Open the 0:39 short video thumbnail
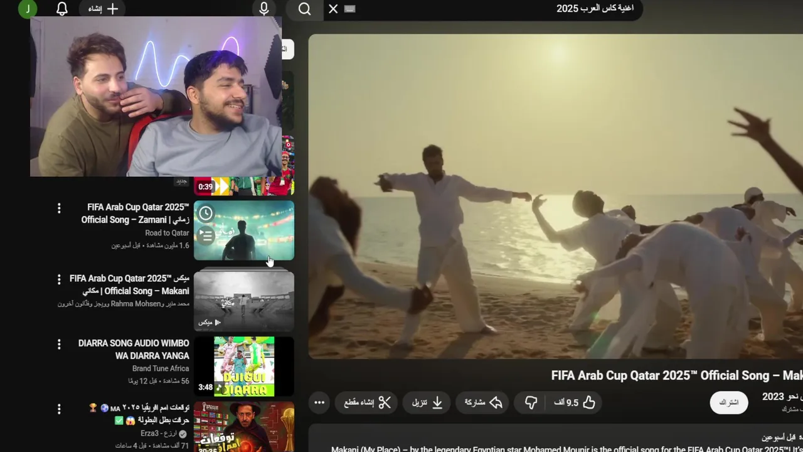 point(244,186)
